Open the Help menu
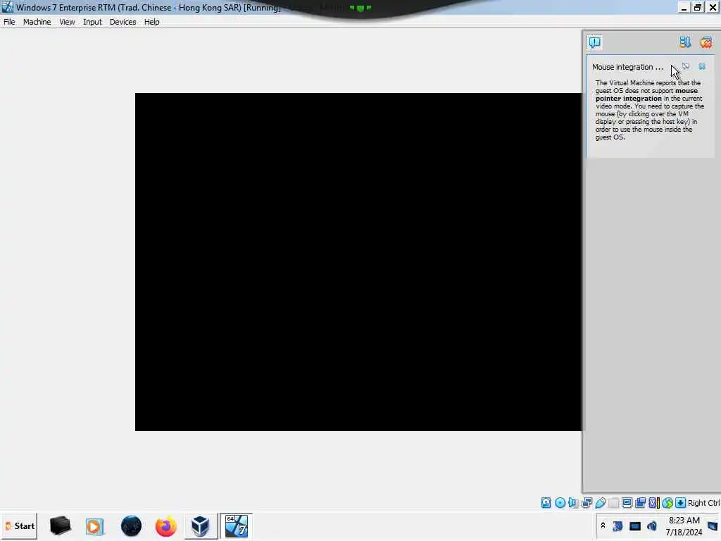721x541 pixels. point(152,22)
